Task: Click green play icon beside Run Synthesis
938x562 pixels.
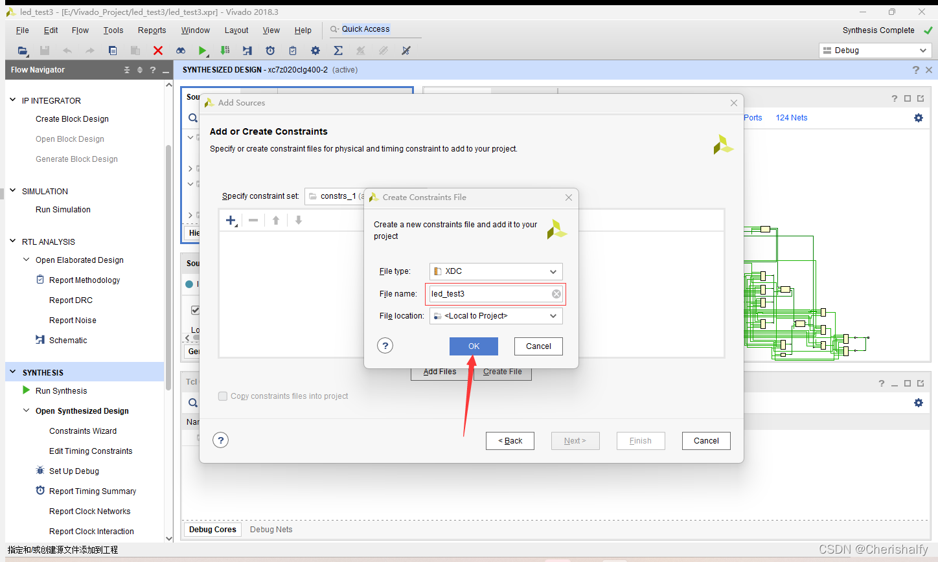Action: pyautogui.click(x=27, y=390)
